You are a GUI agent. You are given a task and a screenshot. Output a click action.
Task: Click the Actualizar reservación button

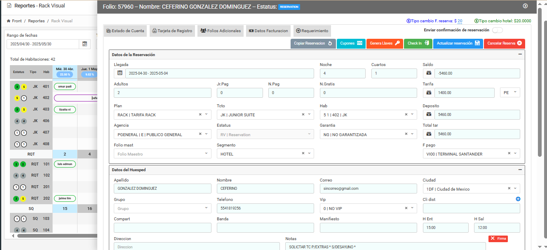click(x=458, y=43)
